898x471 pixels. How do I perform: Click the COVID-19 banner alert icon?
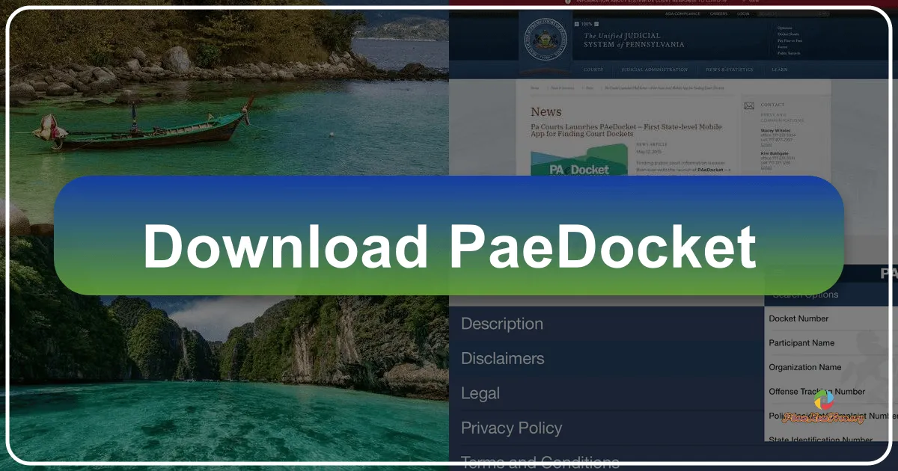point(567,3)
